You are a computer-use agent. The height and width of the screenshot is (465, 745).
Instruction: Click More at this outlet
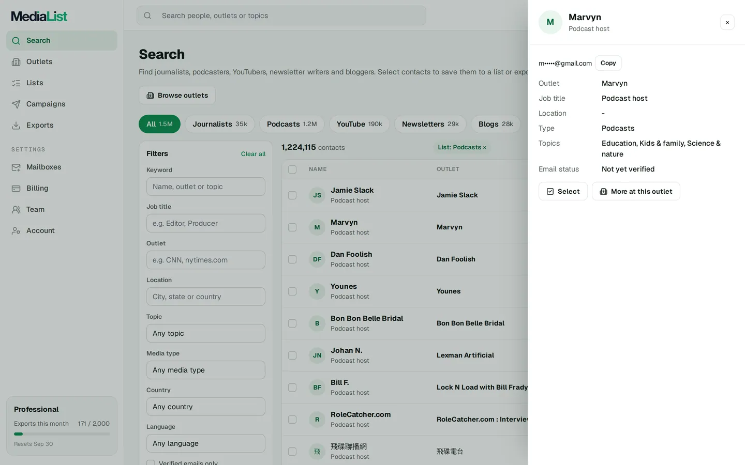pyautogui.click(x=636, y=191)
